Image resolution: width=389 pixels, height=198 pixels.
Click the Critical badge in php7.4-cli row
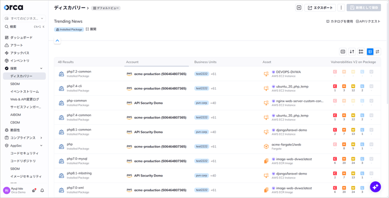[335, 86]
